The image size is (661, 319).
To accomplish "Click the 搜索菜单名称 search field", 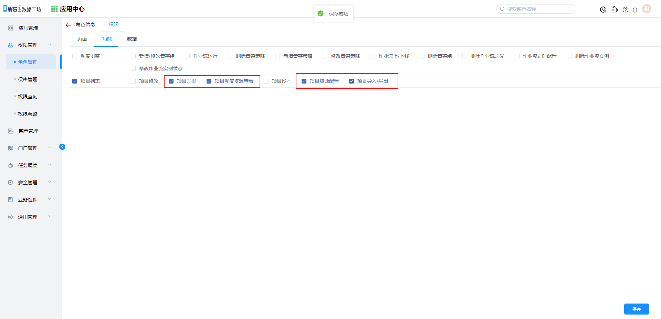I will click(x=539, y=9).
